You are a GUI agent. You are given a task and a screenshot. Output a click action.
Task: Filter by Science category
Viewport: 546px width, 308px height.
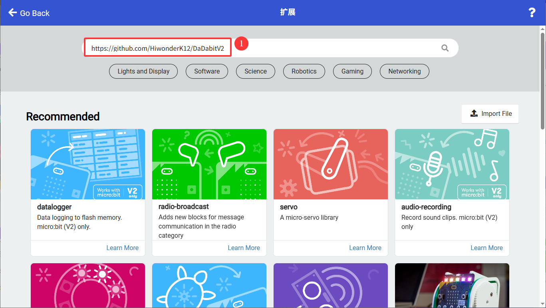tap(256, 72)
